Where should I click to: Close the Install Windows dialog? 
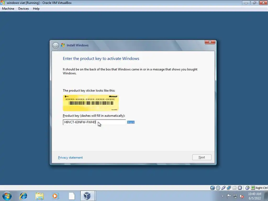tap(210, 42)
